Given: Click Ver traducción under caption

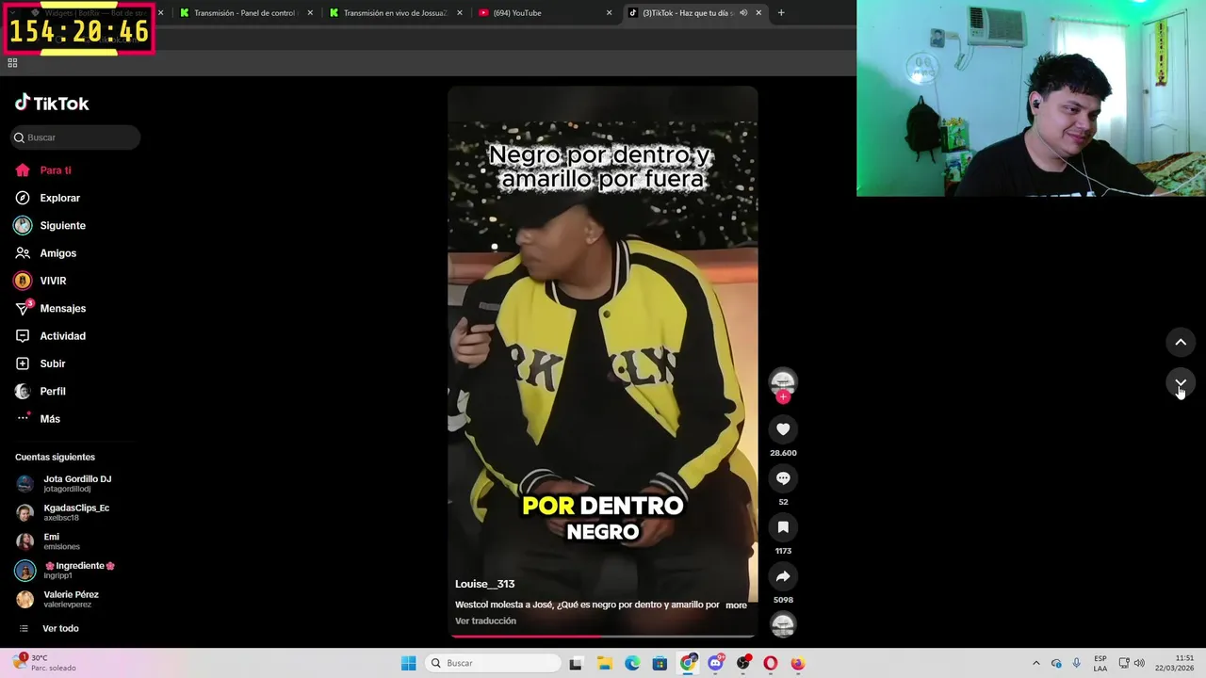Looking at the screenshot, I should (485, 621).
